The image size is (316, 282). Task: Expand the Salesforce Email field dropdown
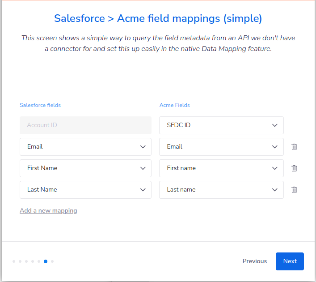pyautogui.click(x=85, y=147)
